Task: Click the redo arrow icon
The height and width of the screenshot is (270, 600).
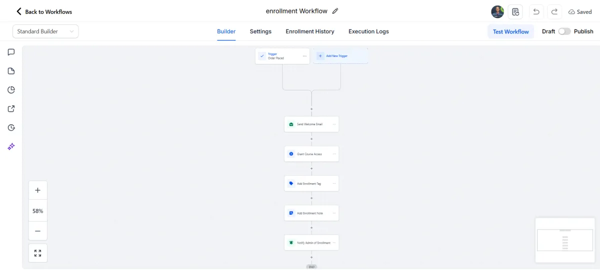Action: coord(554,11)
